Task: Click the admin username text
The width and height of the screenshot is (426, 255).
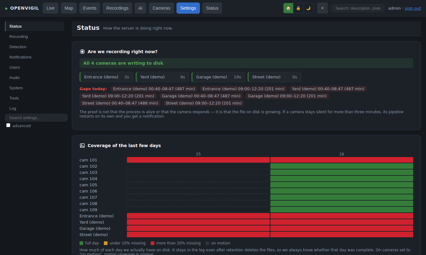Action: click(x=394, y=8)
